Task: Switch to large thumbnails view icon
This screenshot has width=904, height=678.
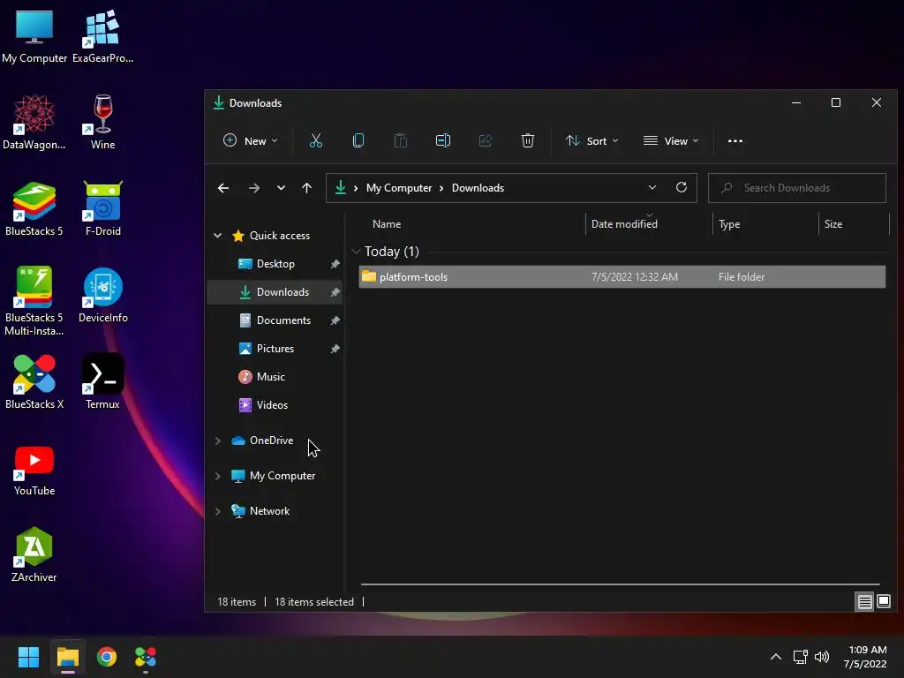Action: coord(884,602)
